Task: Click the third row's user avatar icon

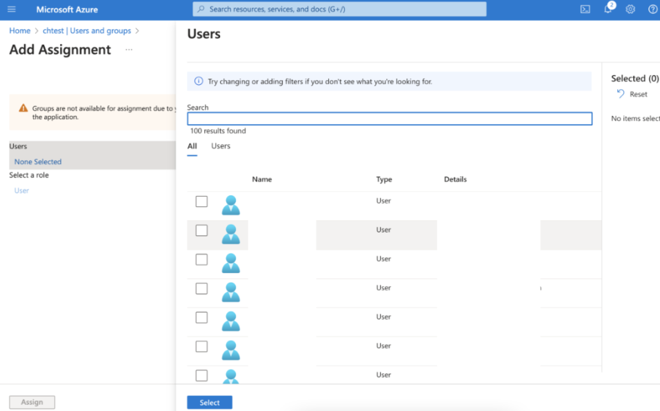Action: [x=230, y=263]
